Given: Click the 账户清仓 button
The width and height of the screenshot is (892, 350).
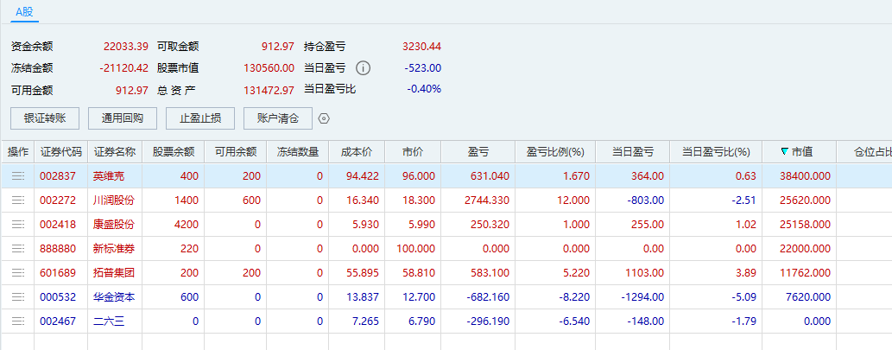Looking at the screenshot, I should (x=278, y=118).
